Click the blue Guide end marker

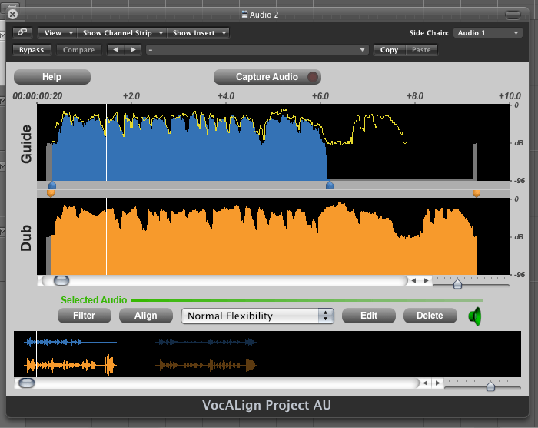(330, 185)
